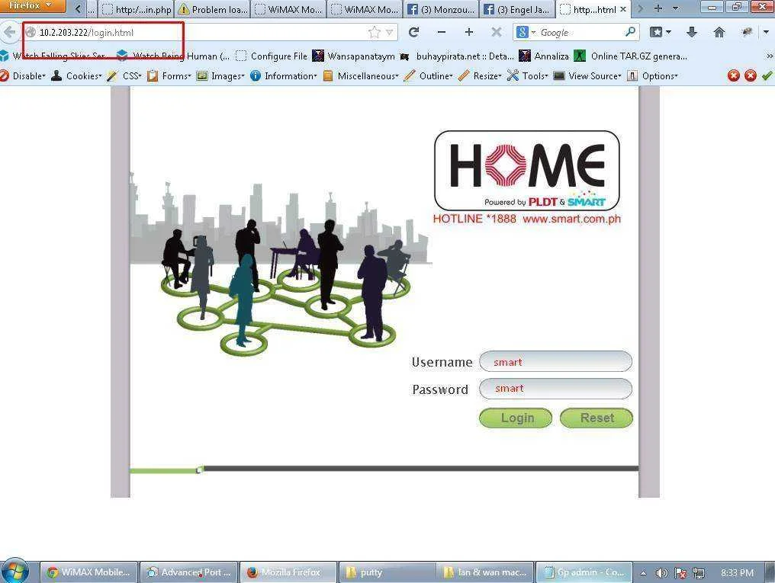Screen dimensions: 775x583
Task: Show more bookmarks with the chevron
Action: [x=770, y=56]
